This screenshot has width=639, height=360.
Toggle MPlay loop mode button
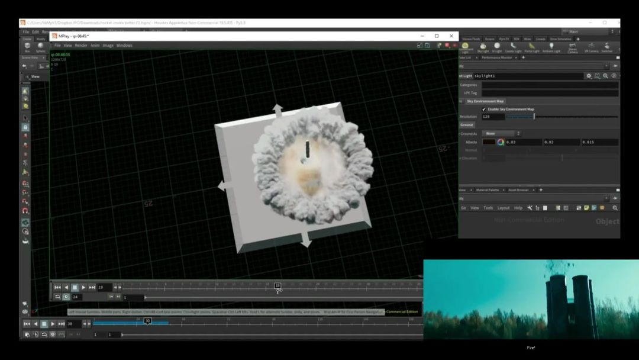pyautogui.click(x=57, y=297)
